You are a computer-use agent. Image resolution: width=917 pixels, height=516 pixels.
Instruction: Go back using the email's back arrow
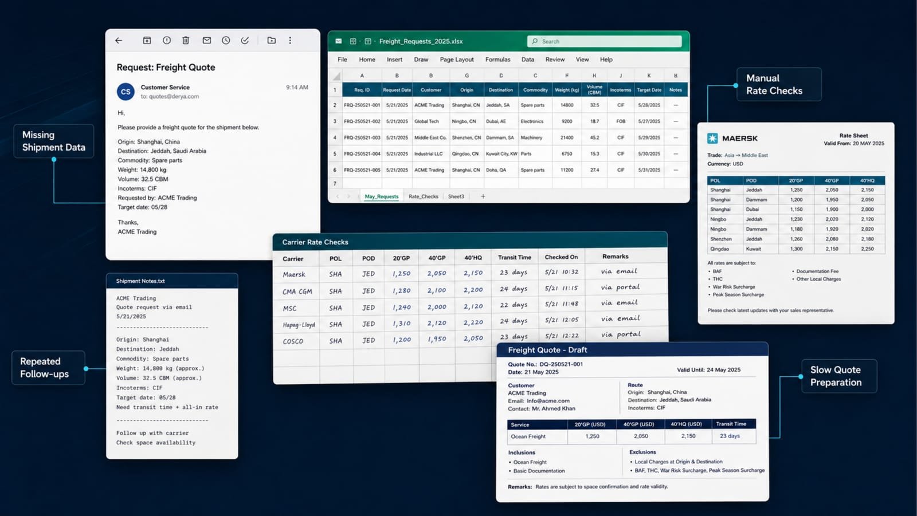(x=119, y=41)
